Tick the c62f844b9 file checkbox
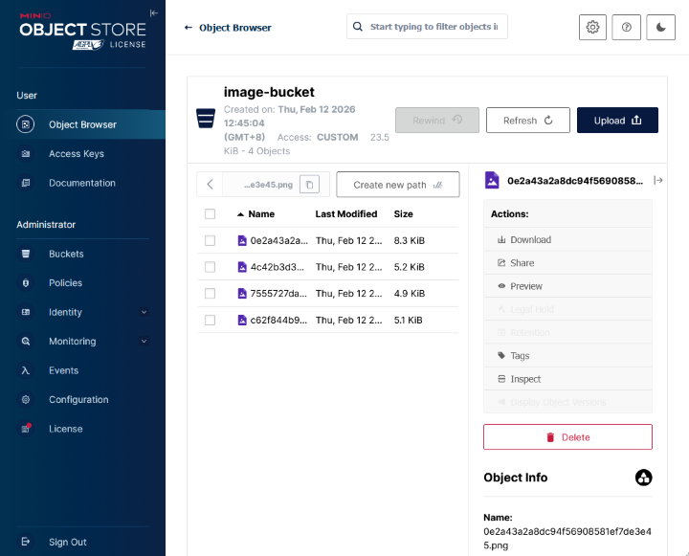 point(211,321)
